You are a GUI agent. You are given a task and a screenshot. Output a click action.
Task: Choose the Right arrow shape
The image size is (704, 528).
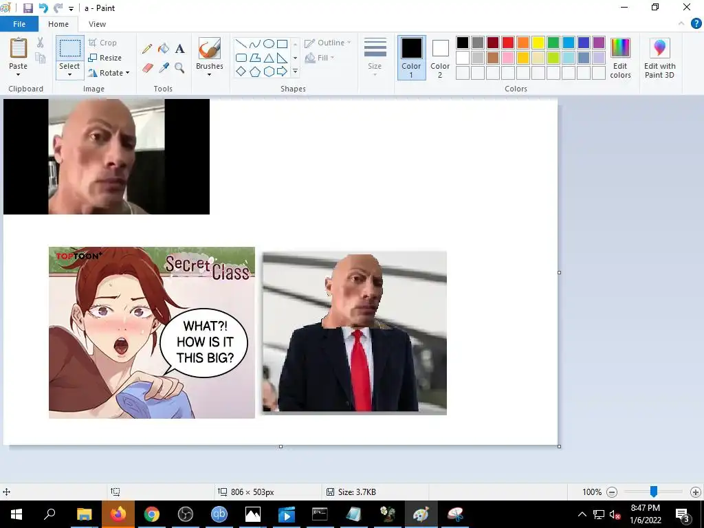pyautogui.click(x=282, y=71)
